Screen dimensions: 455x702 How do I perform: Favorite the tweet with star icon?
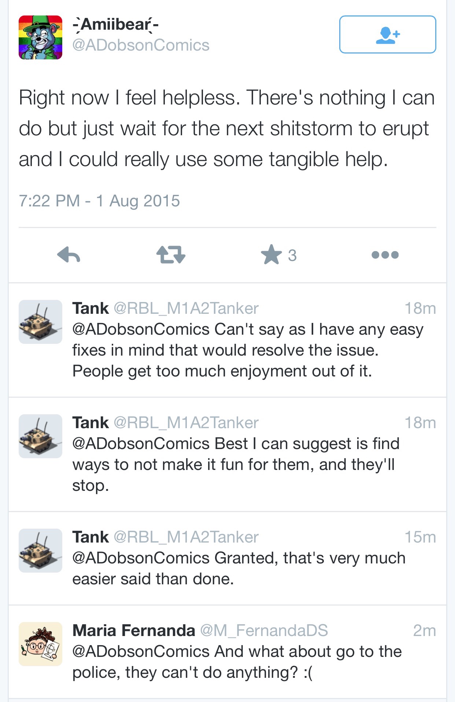click(x=271, y=254)
